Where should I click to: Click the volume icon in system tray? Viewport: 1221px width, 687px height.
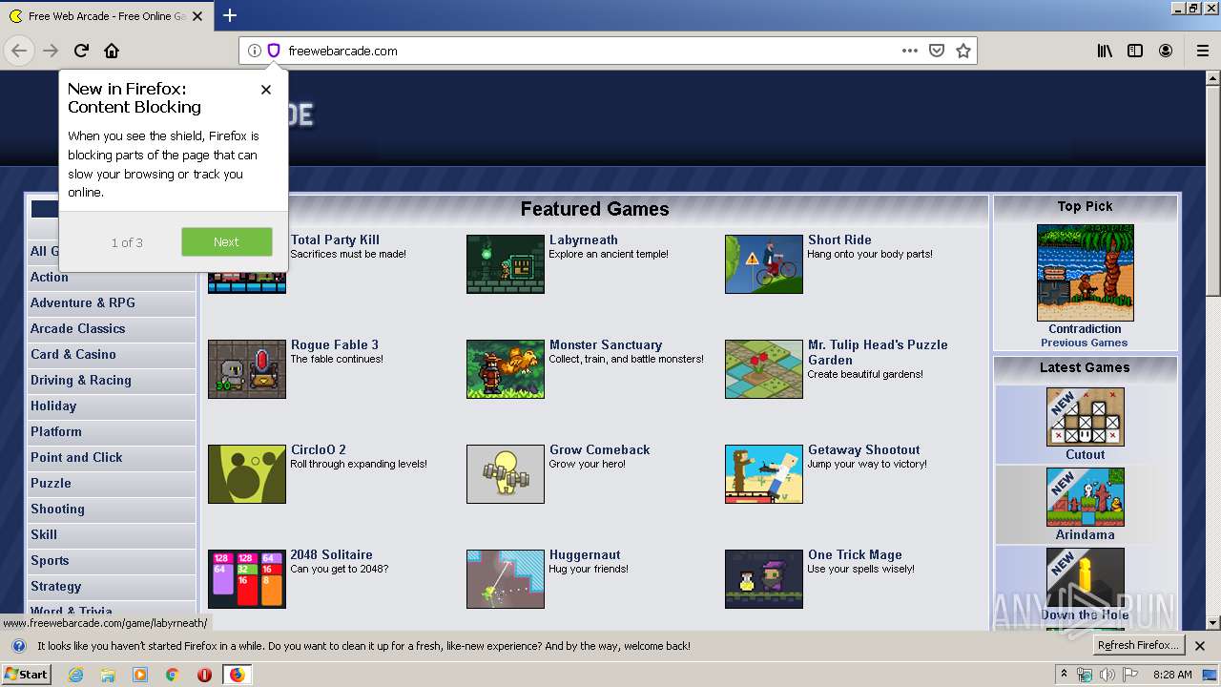tap(1107, 675)
